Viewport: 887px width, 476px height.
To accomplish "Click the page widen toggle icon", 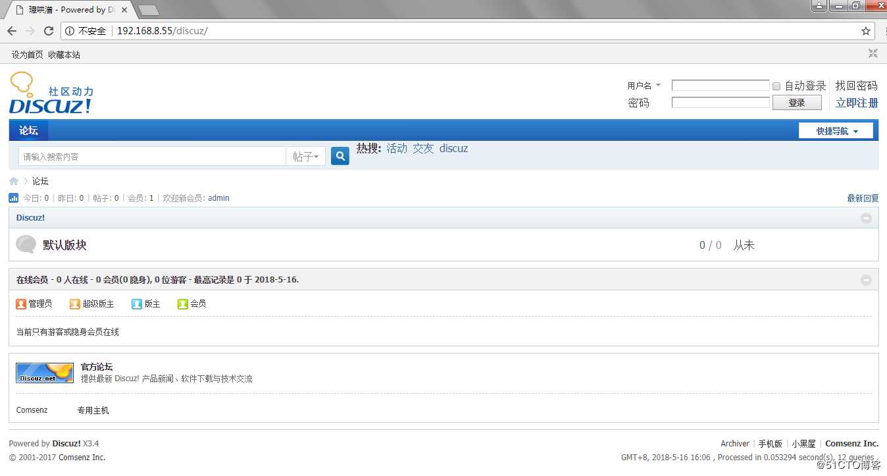I will pyautogui.click(x=873, y=54).
